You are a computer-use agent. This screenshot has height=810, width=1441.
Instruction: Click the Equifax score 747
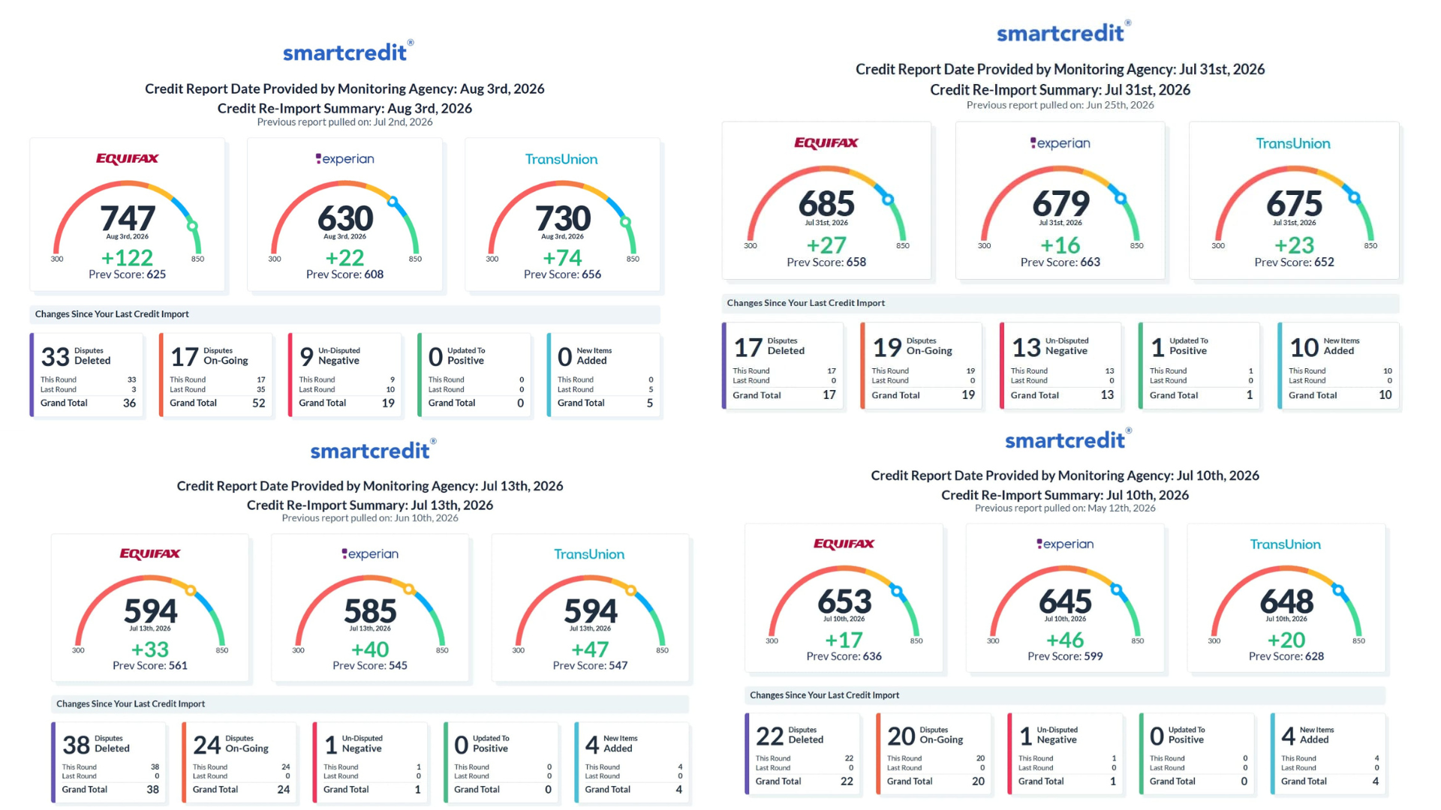pyautogui.click(x=128, y=218)
